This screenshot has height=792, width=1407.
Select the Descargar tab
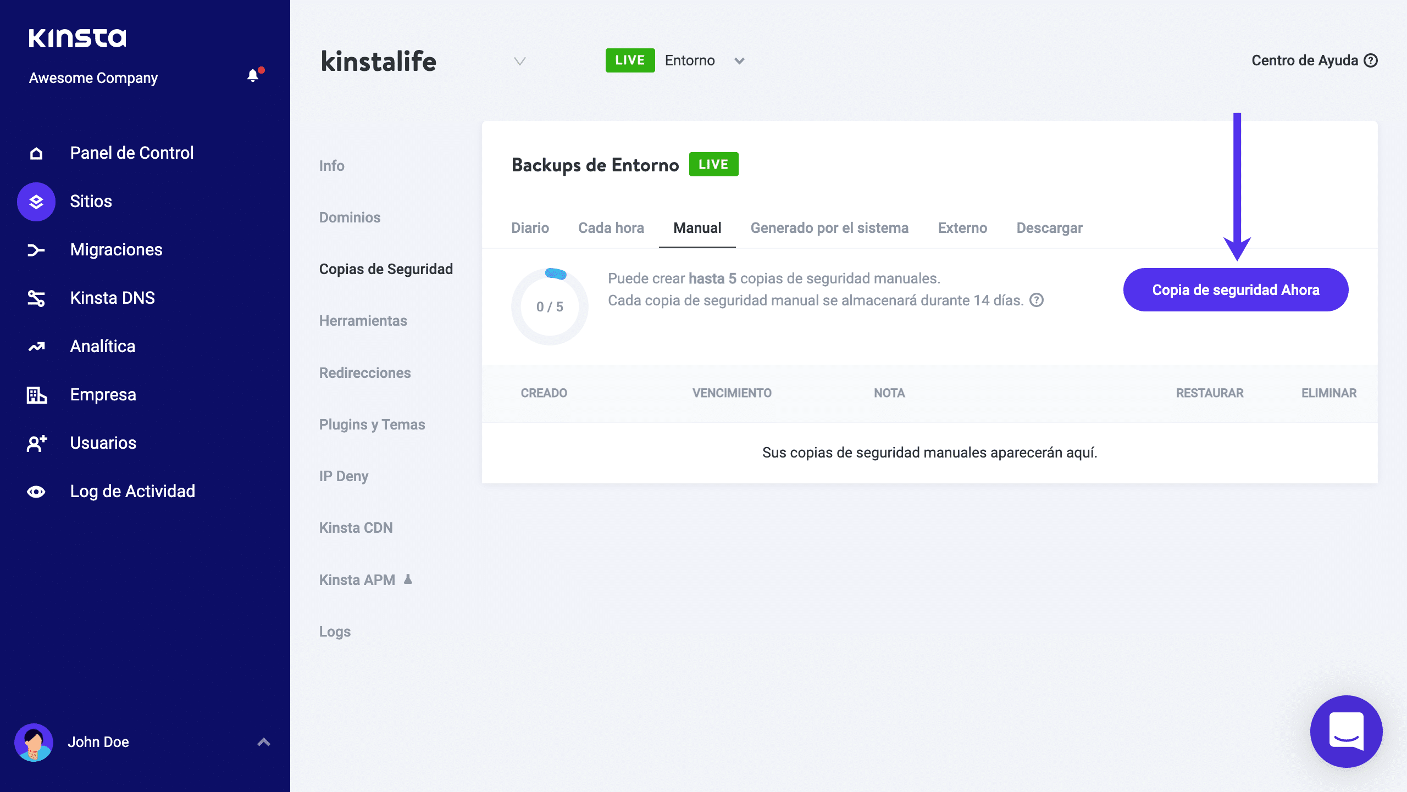pyautogui.click(x=1049, y=228)
